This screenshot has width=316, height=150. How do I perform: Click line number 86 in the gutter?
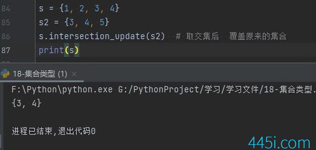click(6, 36)
